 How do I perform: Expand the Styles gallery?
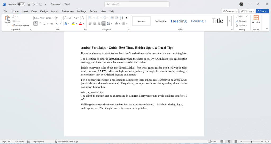pyautogui.click(x=229, y=21)
